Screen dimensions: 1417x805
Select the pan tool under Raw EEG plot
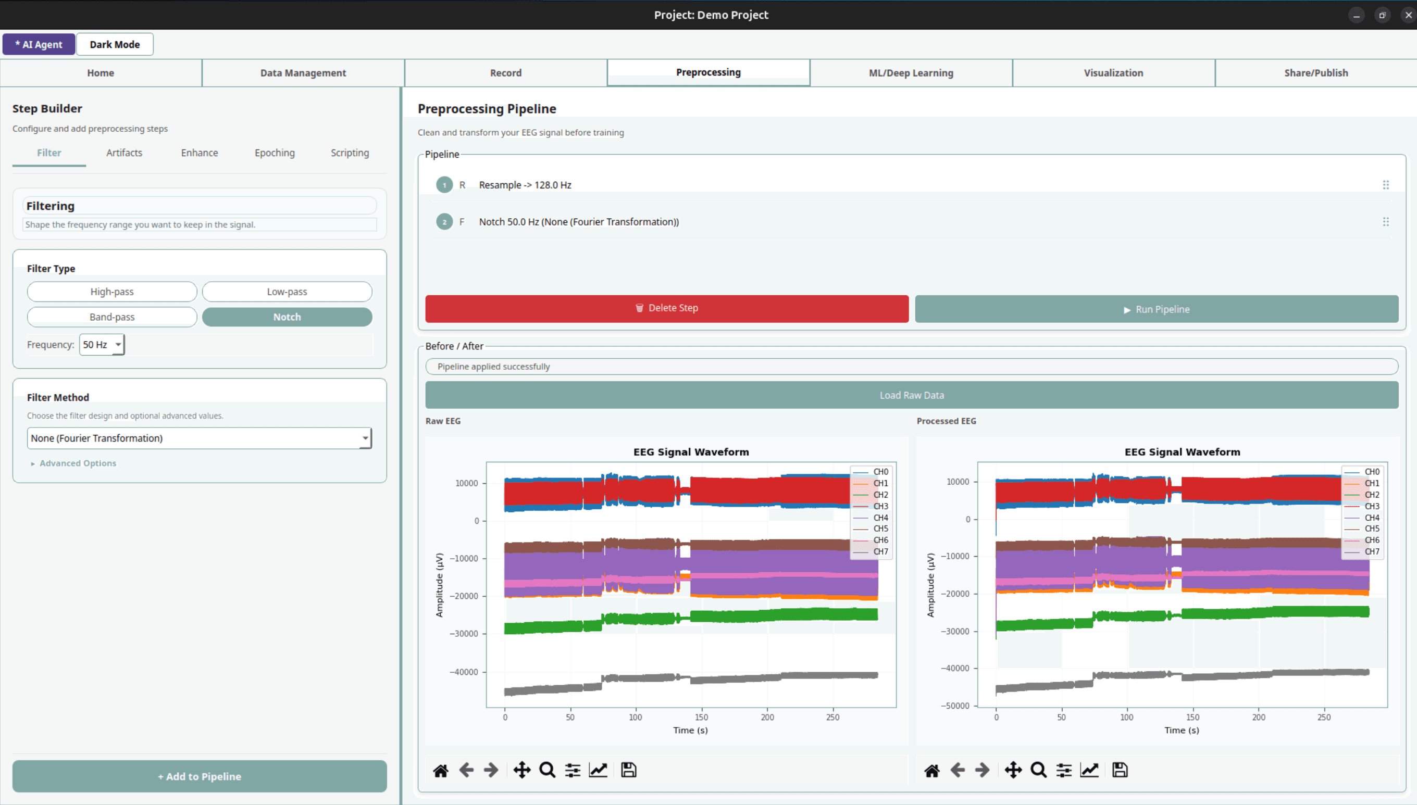click(521, 770)
